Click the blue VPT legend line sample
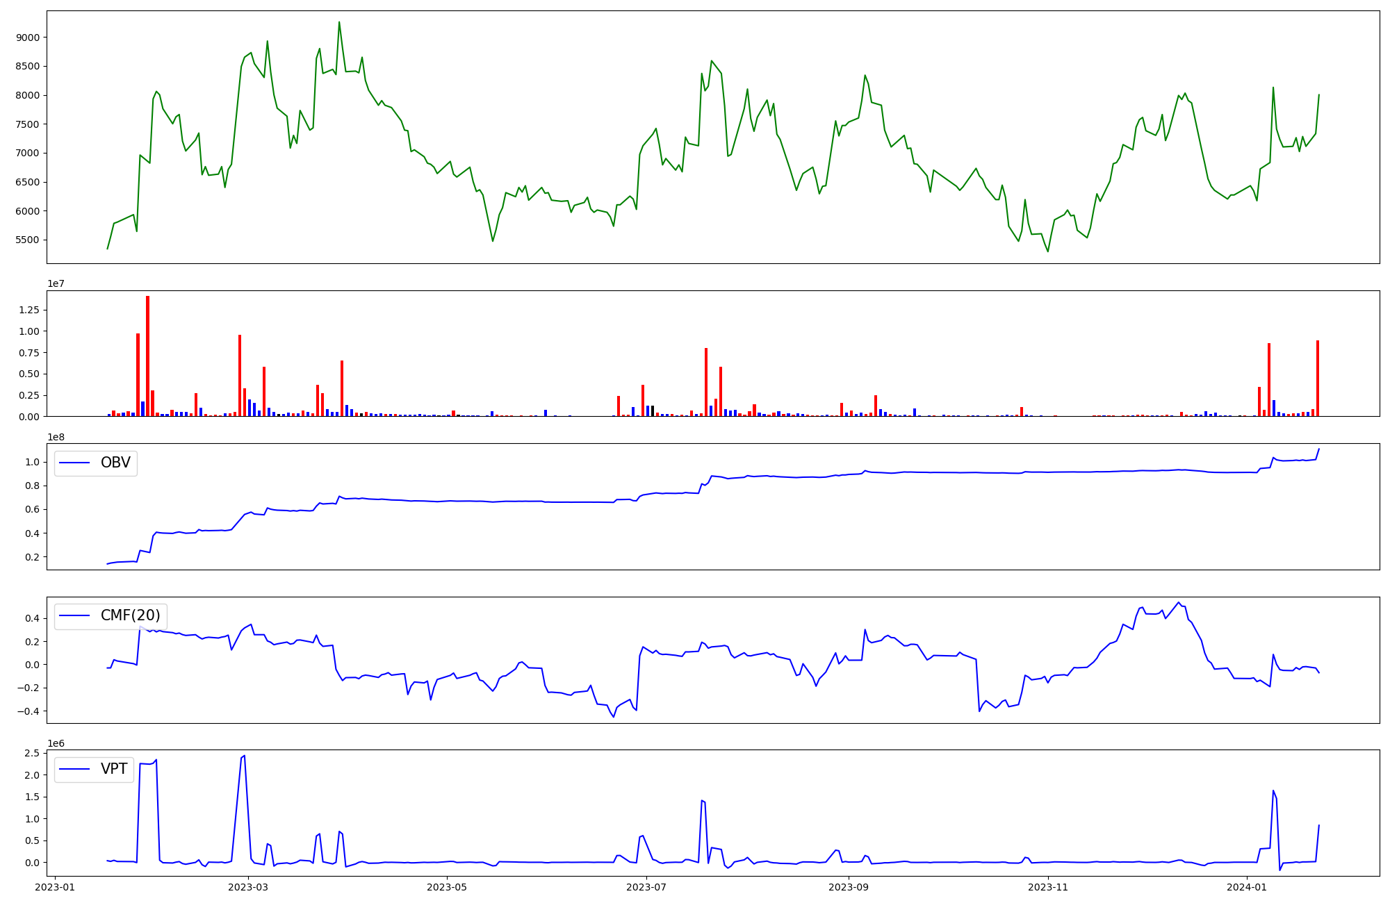The height and width of the screenshot is (903, 1390). [x=75, y=769]
